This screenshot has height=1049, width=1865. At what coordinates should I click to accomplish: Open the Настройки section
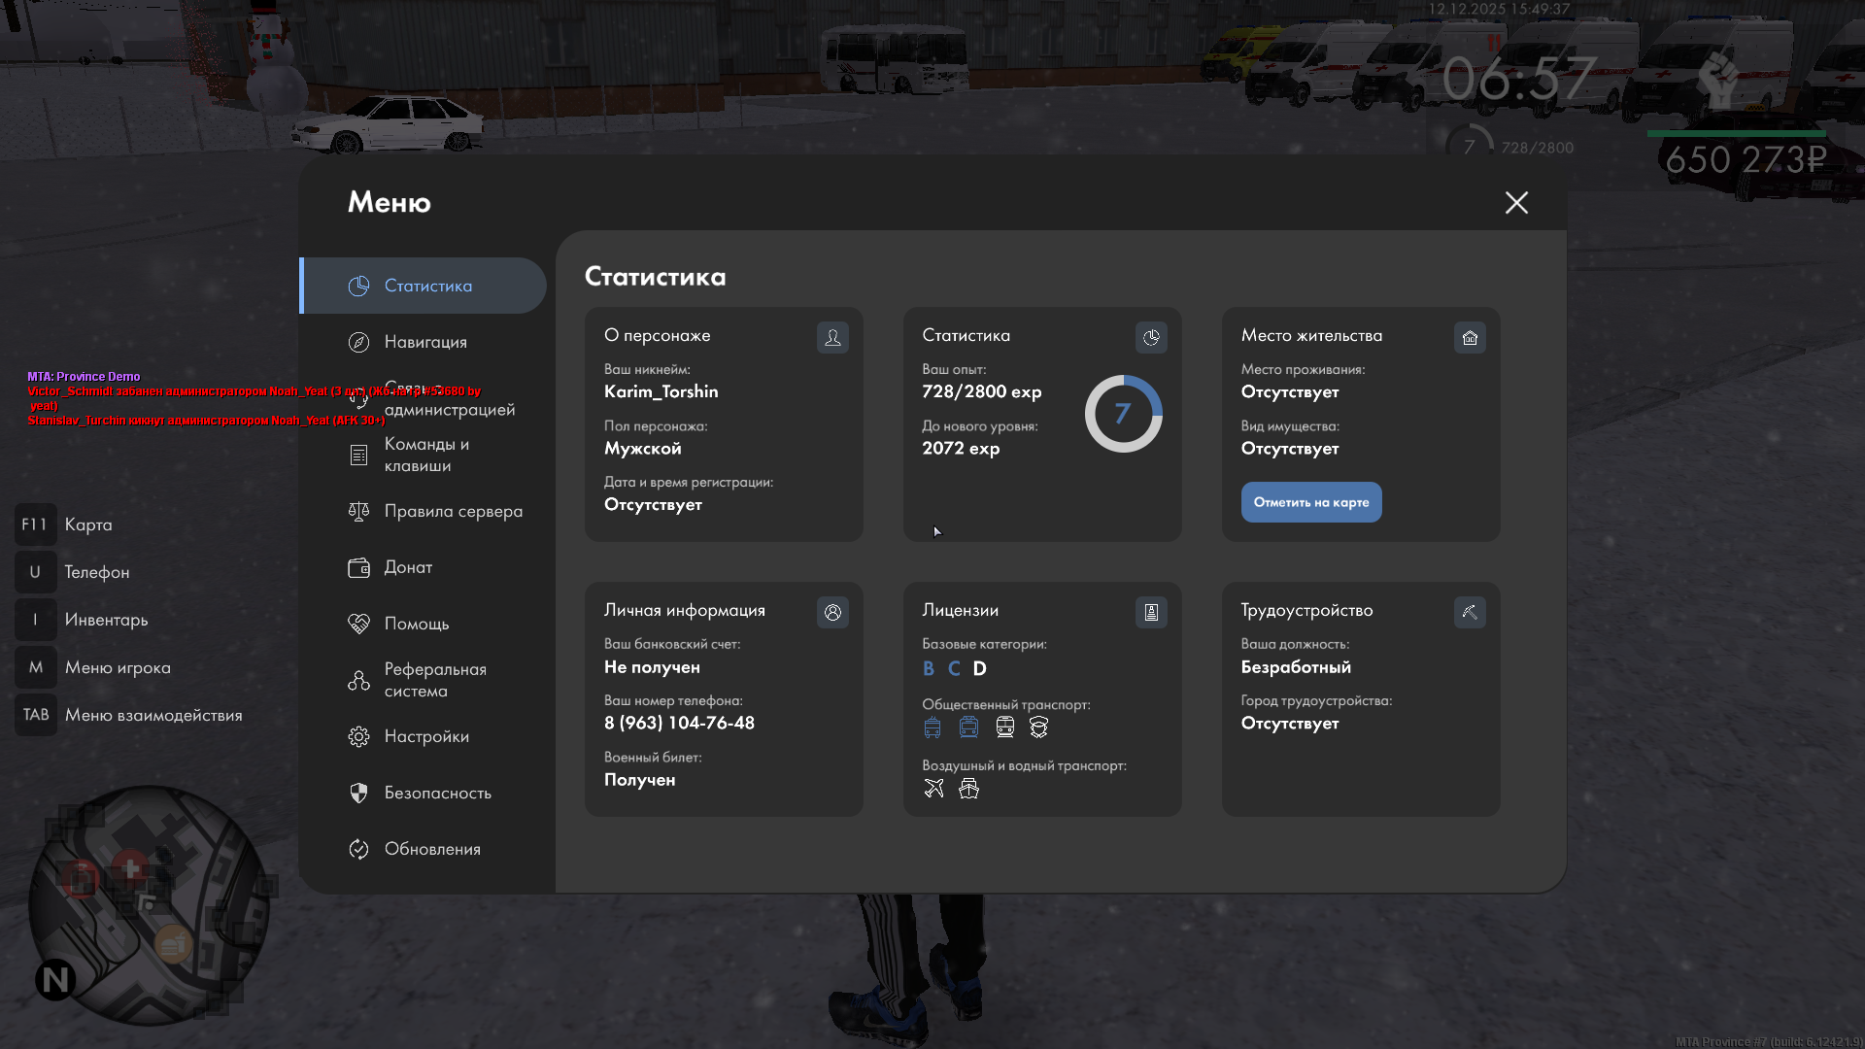pyautogui.click(x=426, y=736)
